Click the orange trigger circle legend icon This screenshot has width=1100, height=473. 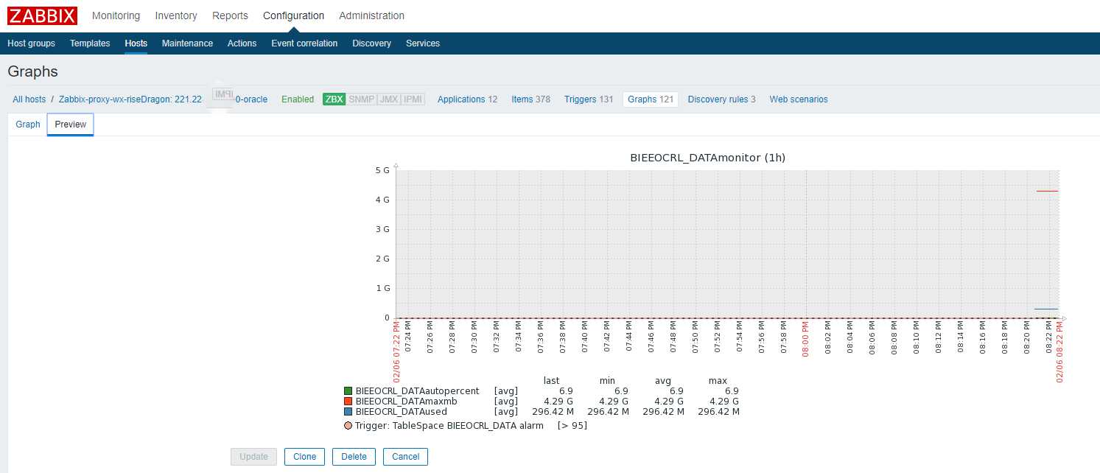click(348, 426)
